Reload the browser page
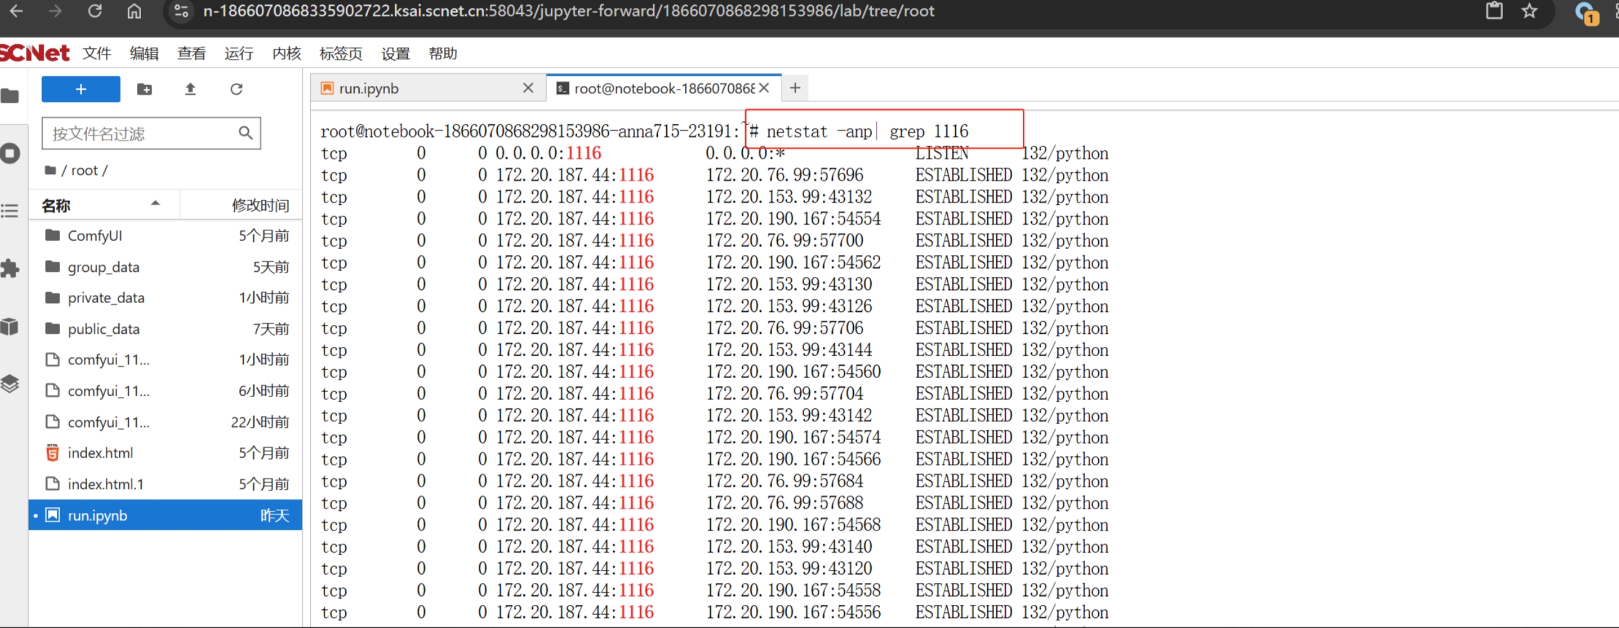Screen dimensions: 1619x628 pos(95,11)
